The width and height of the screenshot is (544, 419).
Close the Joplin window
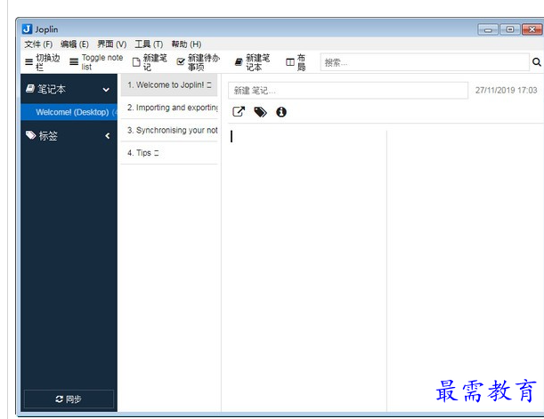pyautogui.click(x=532, y=29)
